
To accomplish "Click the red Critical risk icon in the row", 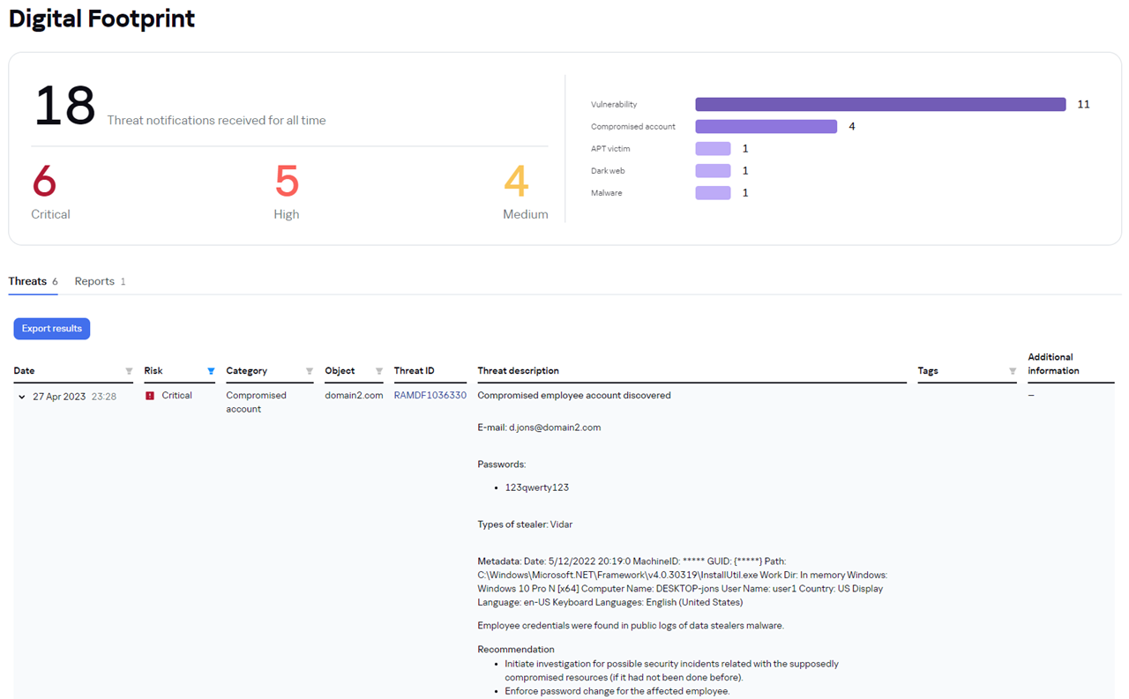I will 150,396.
